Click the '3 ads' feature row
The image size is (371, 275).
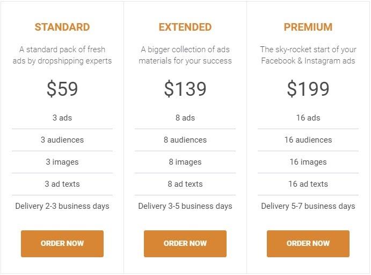click(x=62, y=118)
